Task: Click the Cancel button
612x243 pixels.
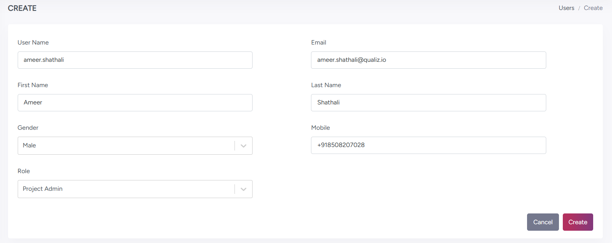Action: (542, 222)
